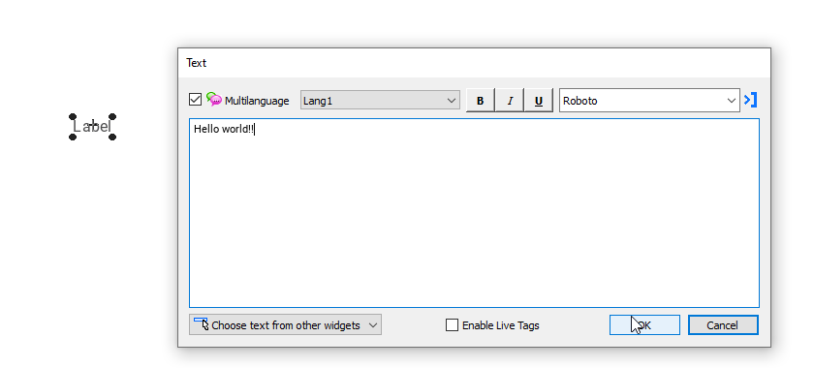
Task: Open the Lang1 language dropdown
Action: pyautogui.click(x=380, y=100)
